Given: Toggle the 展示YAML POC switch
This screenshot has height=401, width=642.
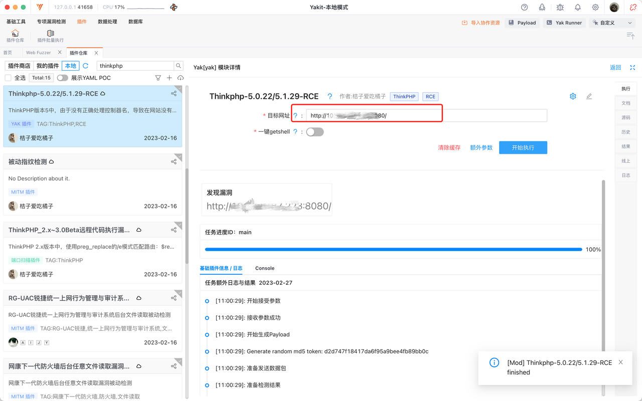Looking at the screenshot, I should [x=62, y=78].
